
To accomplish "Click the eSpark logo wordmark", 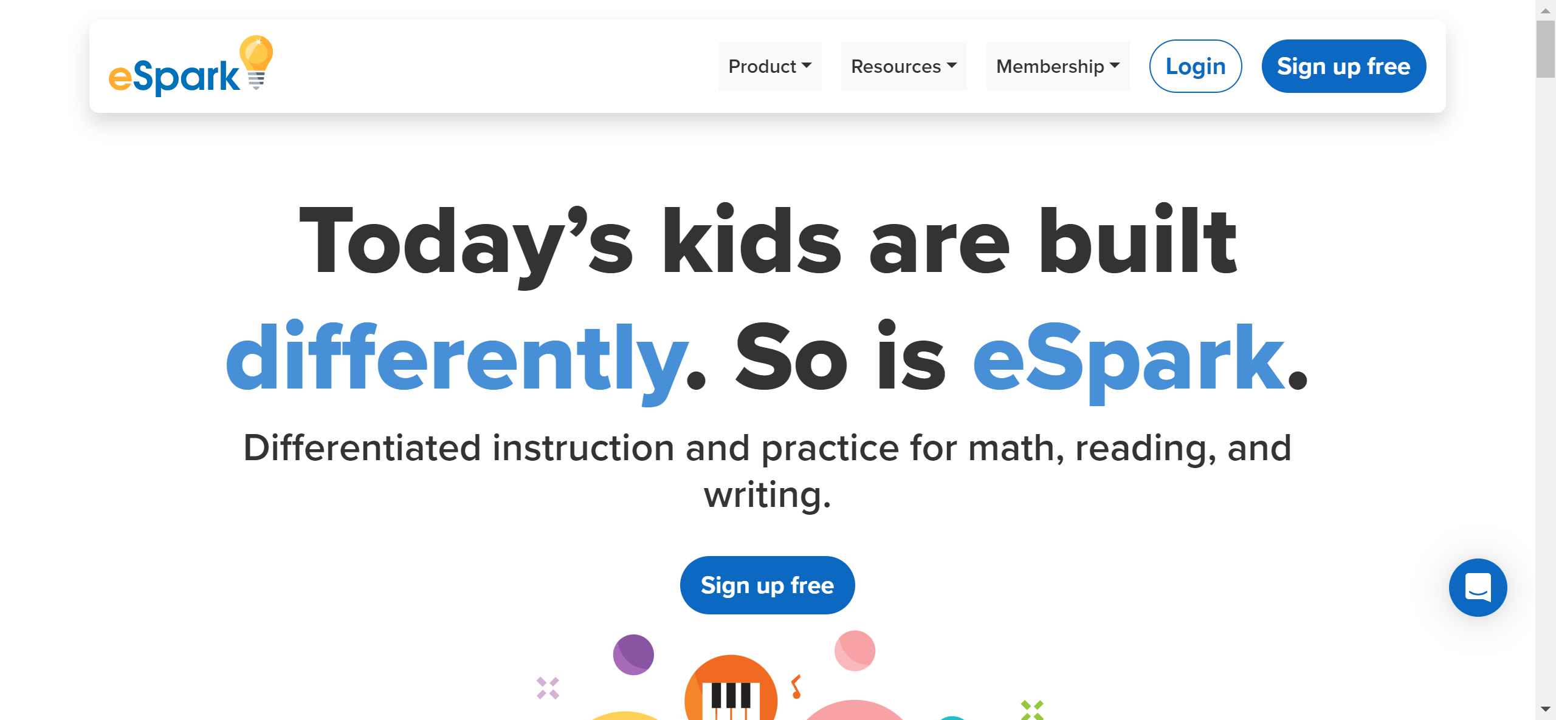I will 174,76.
